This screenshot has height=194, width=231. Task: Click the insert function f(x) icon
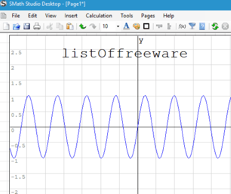click(182, 26)
